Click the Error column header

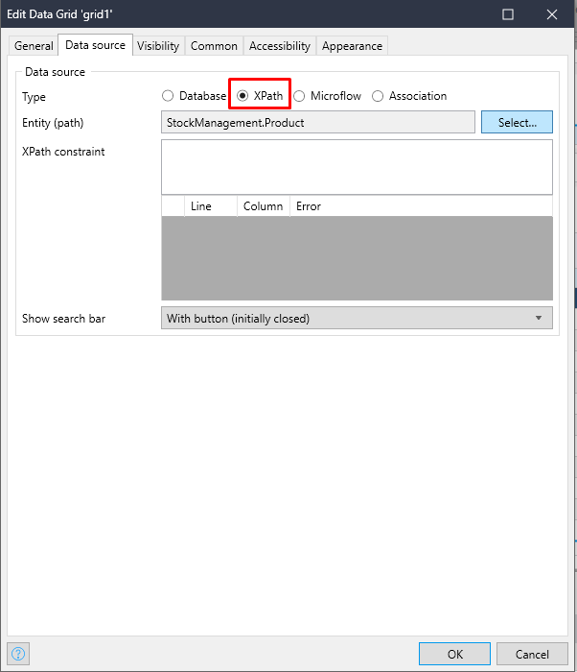(x=309, y=206)
